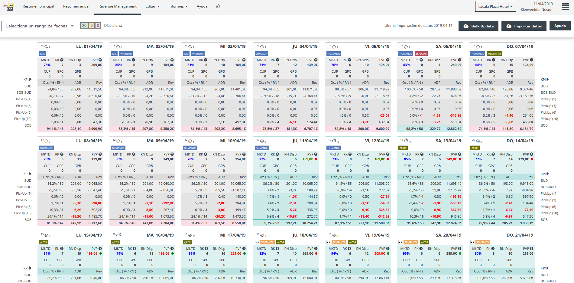Open the envelope messages icon in navbar

tap(218, 6)
